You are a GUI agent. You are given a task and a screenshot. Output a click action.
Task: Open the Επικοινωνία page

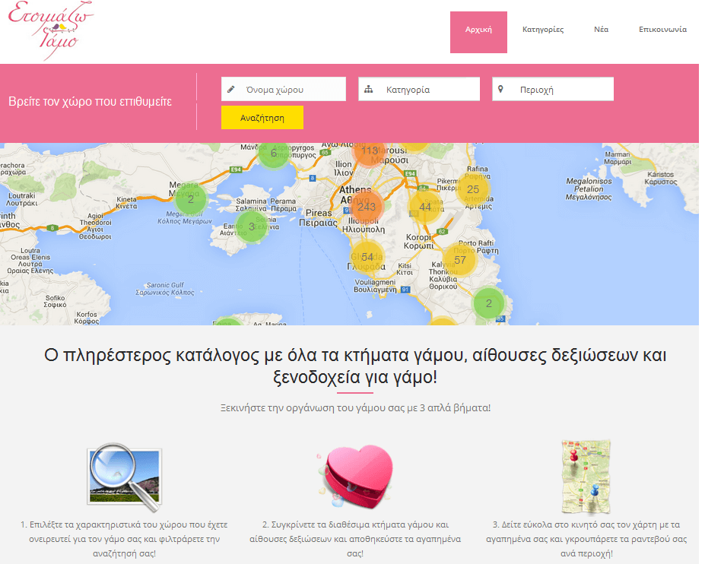click(662, 30)
